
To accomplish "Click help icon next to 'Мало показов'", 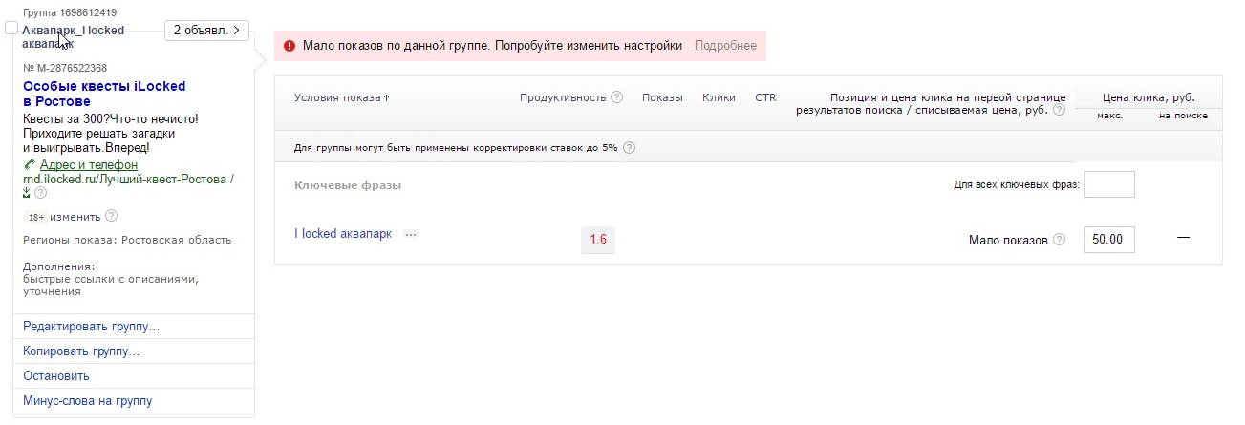I will [x=1059, y=239].
